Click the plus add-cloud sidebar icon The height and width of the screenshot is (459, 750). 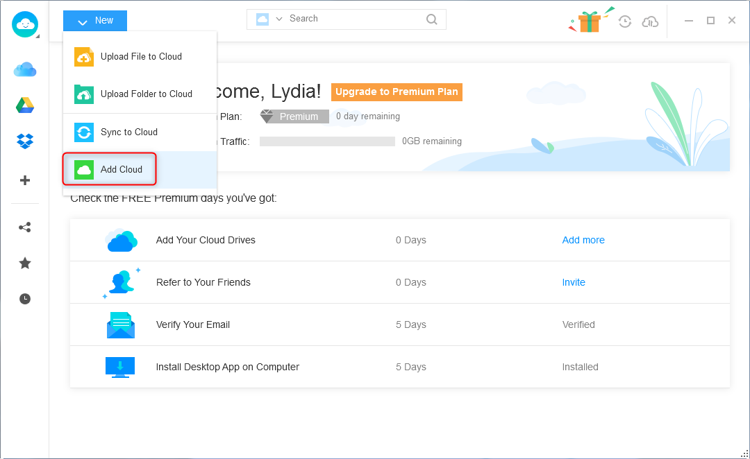click(x=25, y=180)
